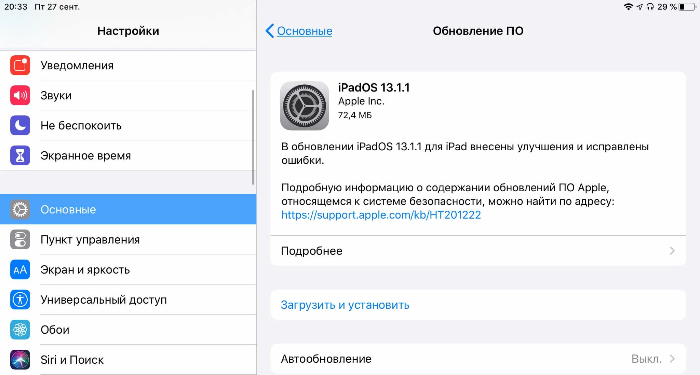Expand Подробнее row via chevron
The width and height of the screenshot is (700, 375).
(x=672, y=251)
